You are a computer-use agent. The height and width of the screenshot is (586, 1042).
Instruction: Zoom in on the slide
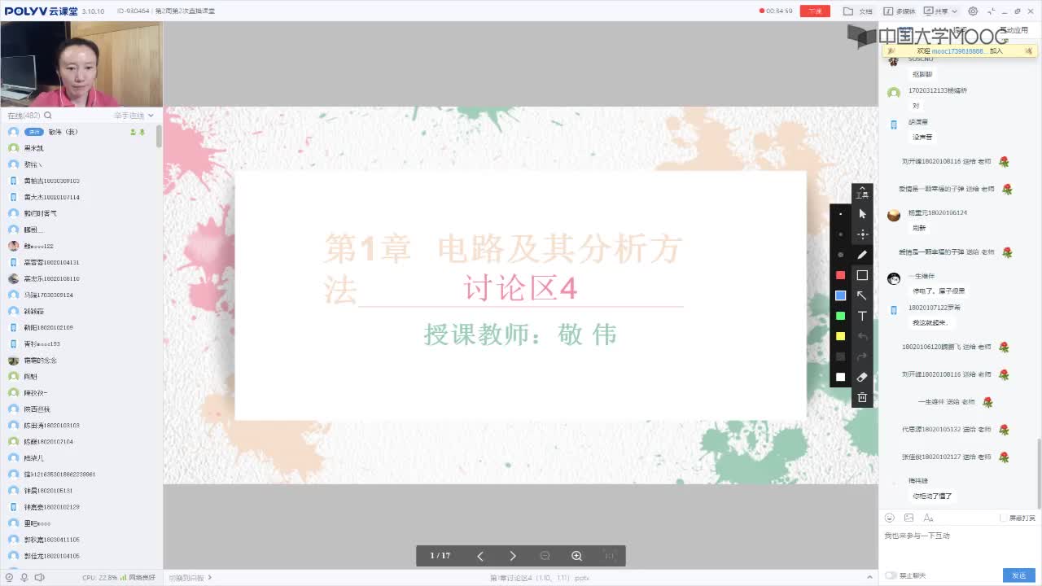coord(576,556)
